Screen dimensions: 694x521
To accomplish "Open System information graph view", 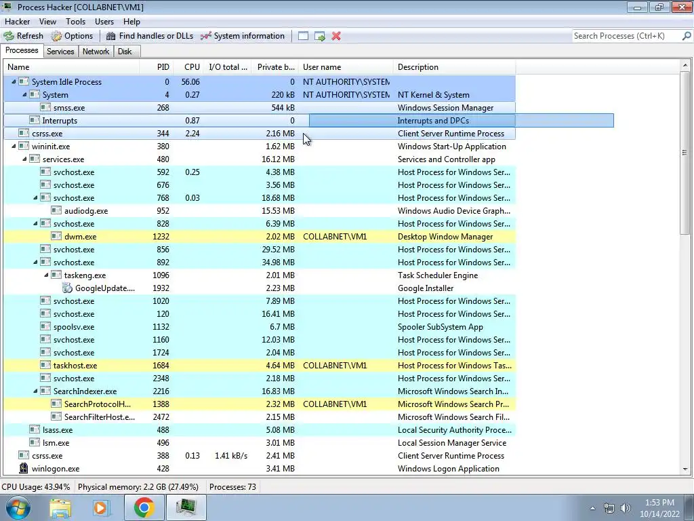I will tap(243, 36).
